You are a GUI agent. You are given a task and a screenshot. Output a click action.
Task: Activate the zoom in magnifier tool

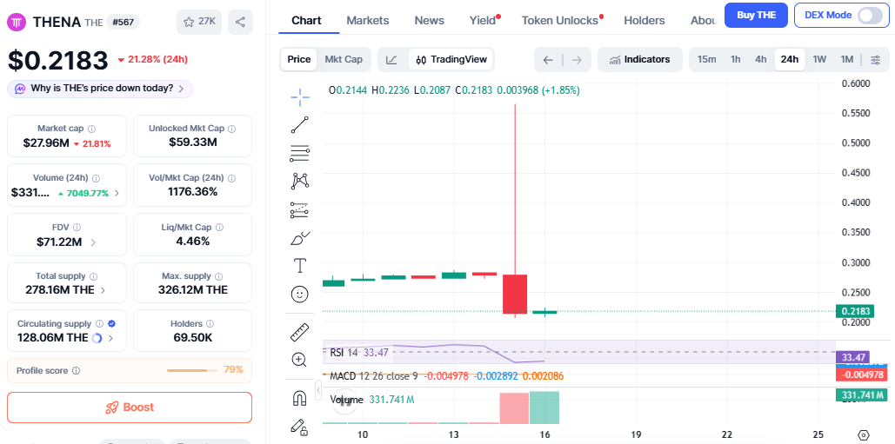[300, 360]
